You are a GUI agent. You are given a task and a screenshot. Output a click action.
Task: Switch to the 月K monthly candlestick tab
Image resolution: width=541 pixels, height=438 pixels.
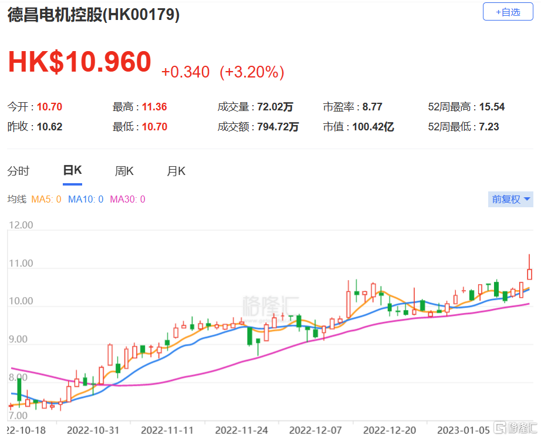(x=176, y=171)
